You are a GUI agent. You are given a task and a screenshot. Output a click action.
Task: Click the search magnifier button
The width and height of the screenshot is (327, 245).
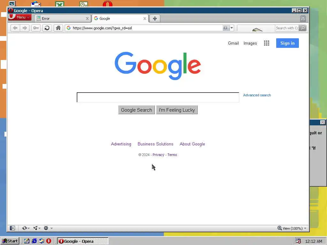pyautogui.click(x=303, y=28)
